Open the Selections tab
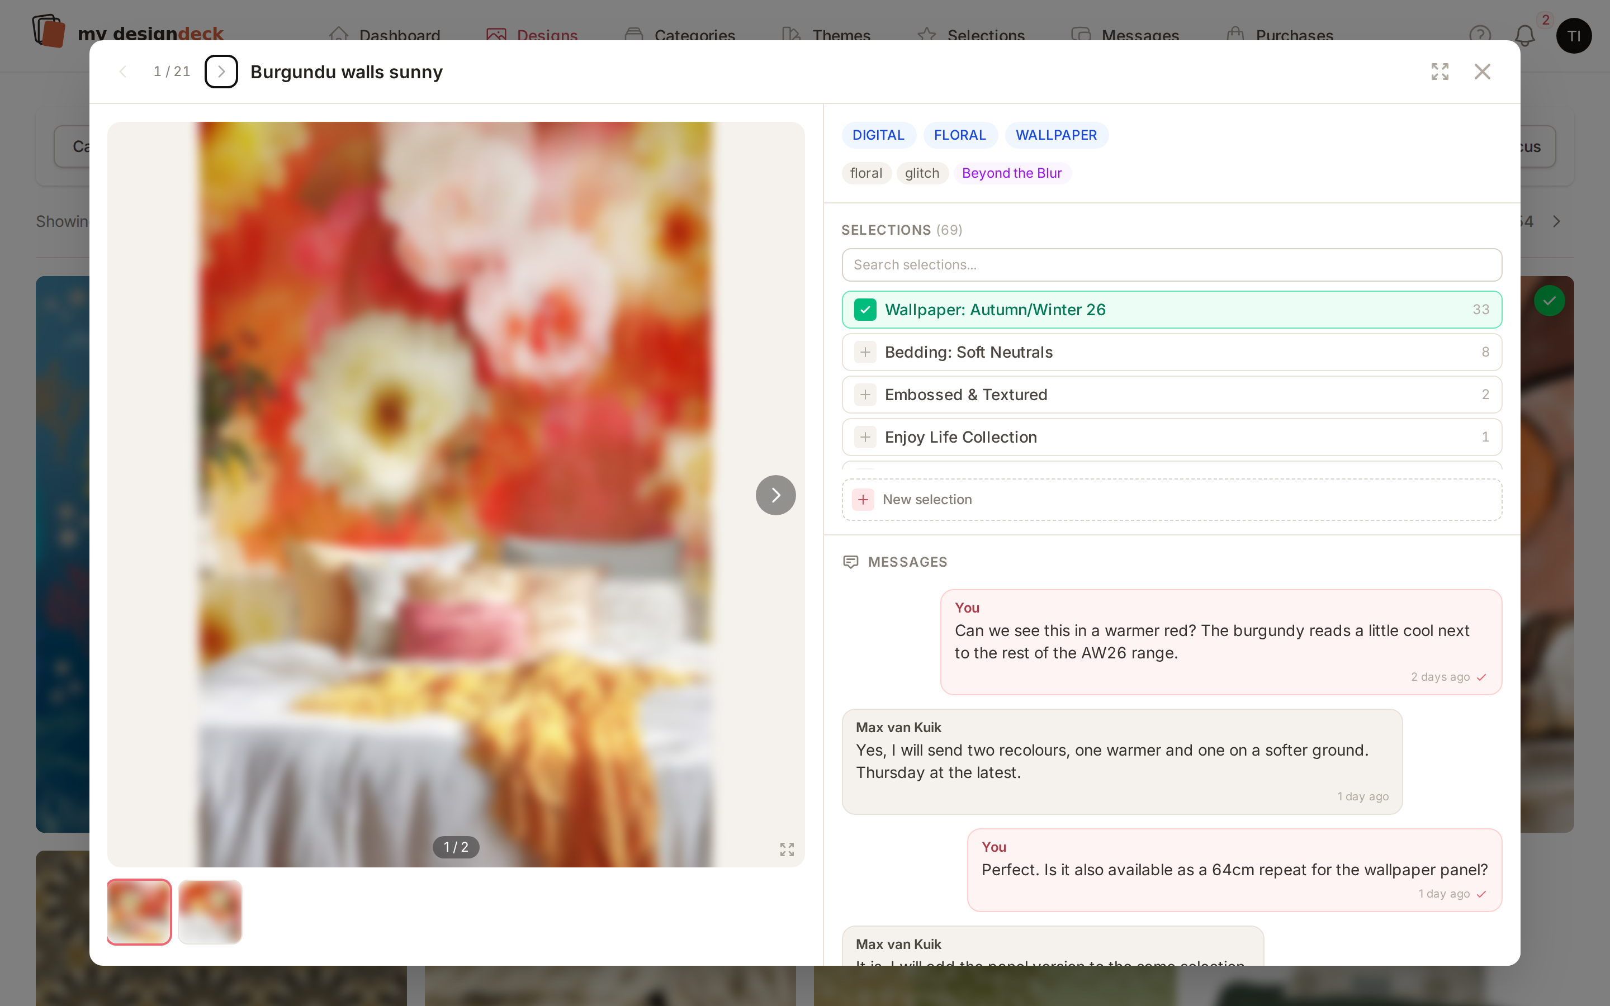This screenshot has height=1006, width=1610. [970, 35]
